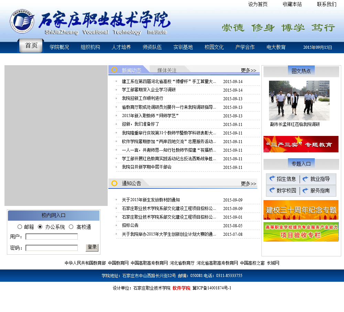Open the 服务指南 shortcut icon
The height and width of the screenshot is (312, 344).
305,190
